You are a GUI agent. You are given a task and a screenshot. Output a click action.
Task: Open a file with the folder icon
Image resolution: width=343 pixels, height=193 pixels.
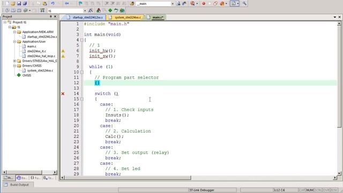pyautogui.click(x=13, y=4)
